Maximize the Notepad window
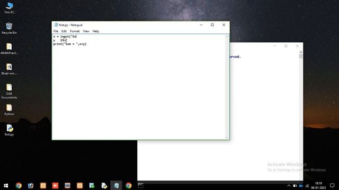This screenshot has width=339, height=190. [212, 25]
